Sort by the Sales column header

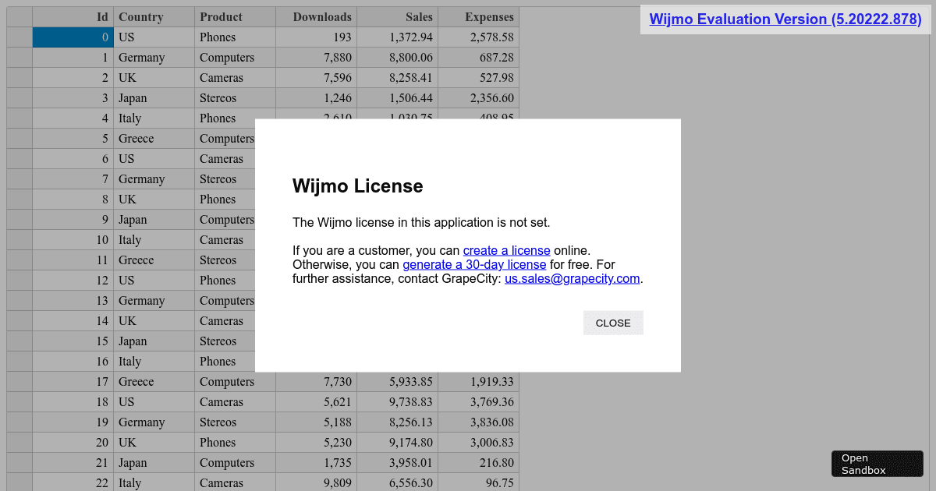(398, 17)
